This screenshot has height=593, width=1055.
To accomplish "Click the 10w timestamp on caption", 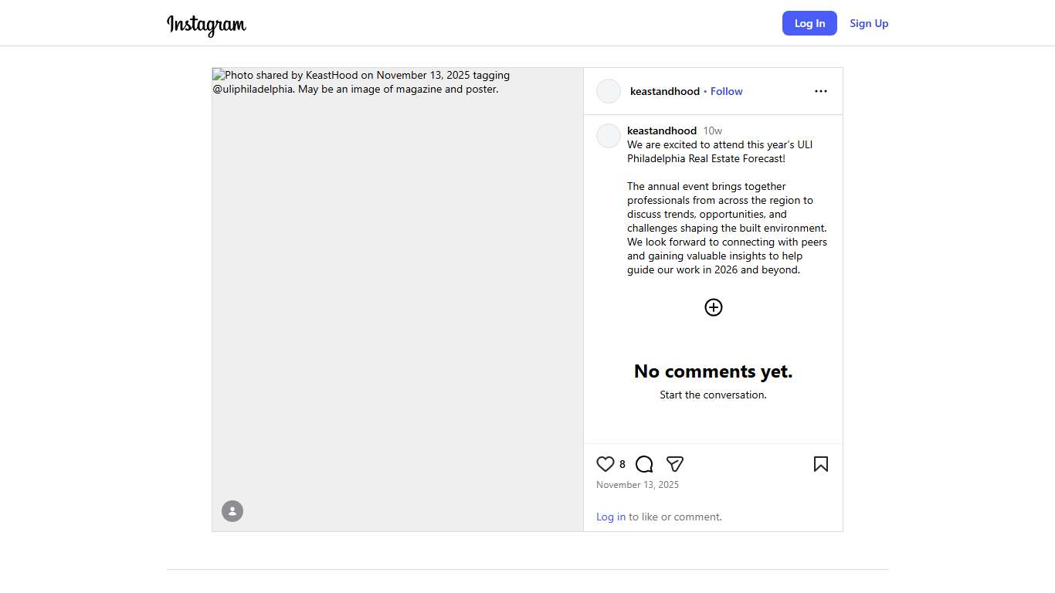I will coord(712,130).
